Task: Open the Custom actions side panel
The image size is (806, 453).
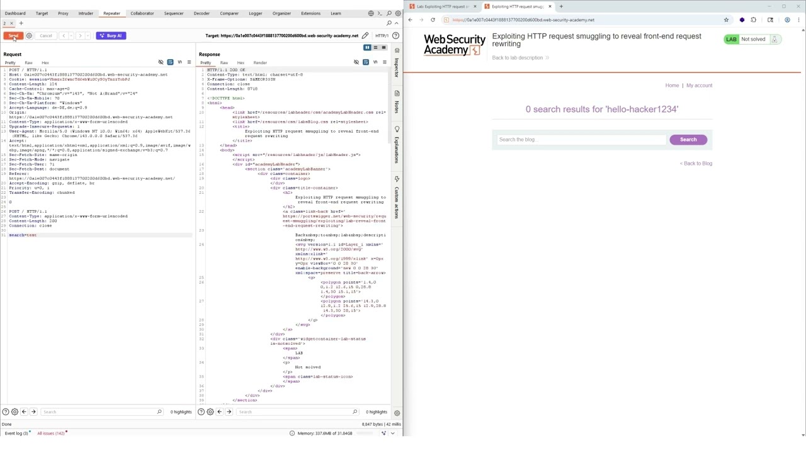Action: point(397,199)
